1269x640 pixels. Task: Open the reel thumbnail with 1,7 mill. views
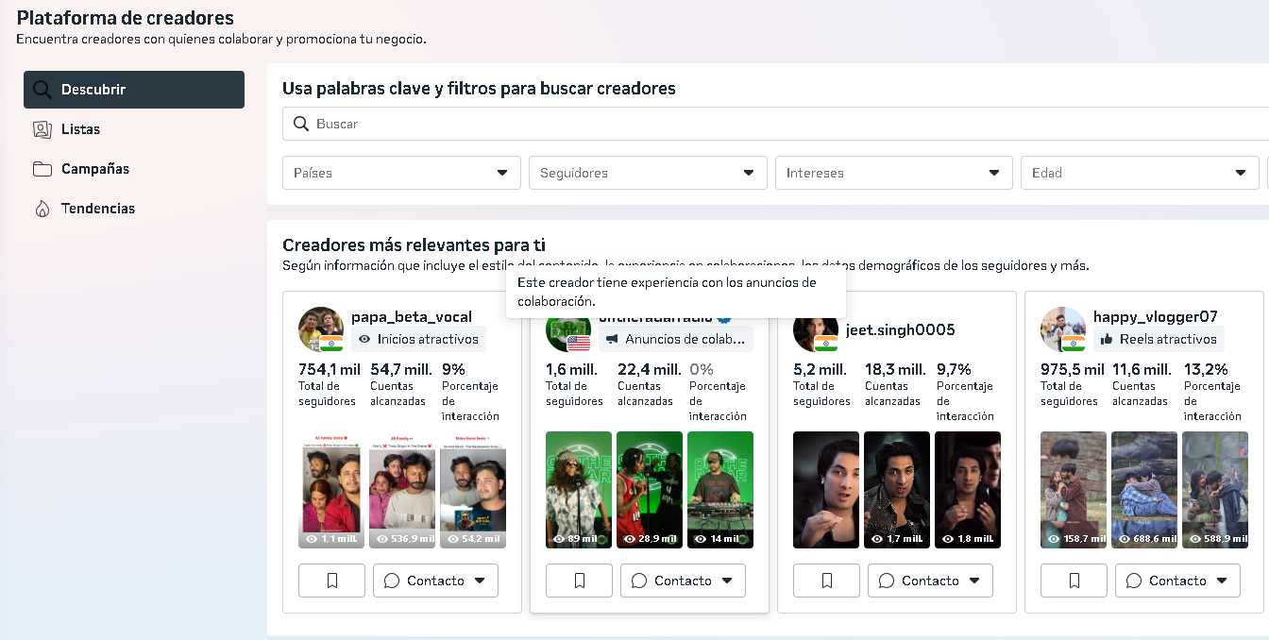click(896, 490)
